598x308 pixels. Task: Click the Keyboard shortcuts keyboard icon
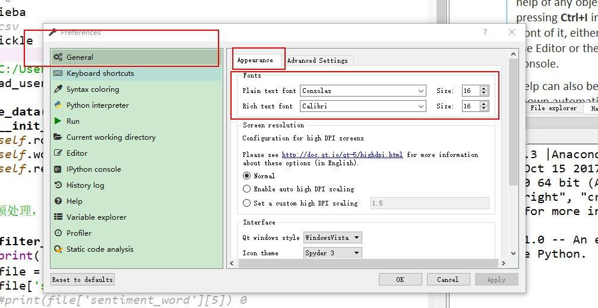58,73
